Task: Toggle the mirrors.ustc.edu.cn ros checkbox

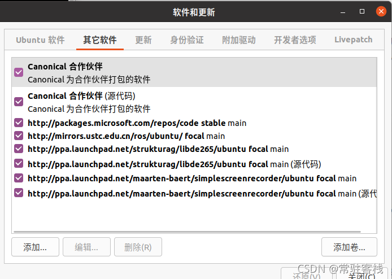Action: point(19,136)
